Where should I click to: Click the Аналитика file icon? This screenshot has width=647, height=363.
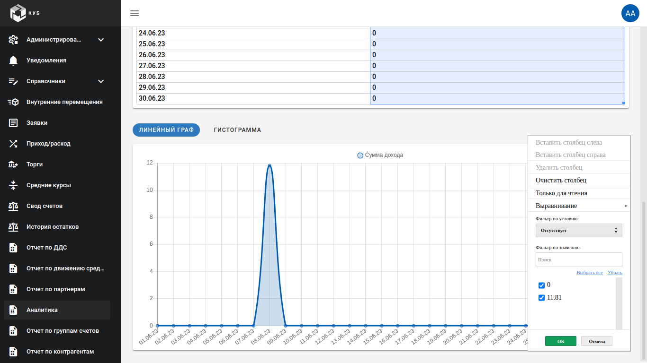pyautogui.click(x=13, y=310)
